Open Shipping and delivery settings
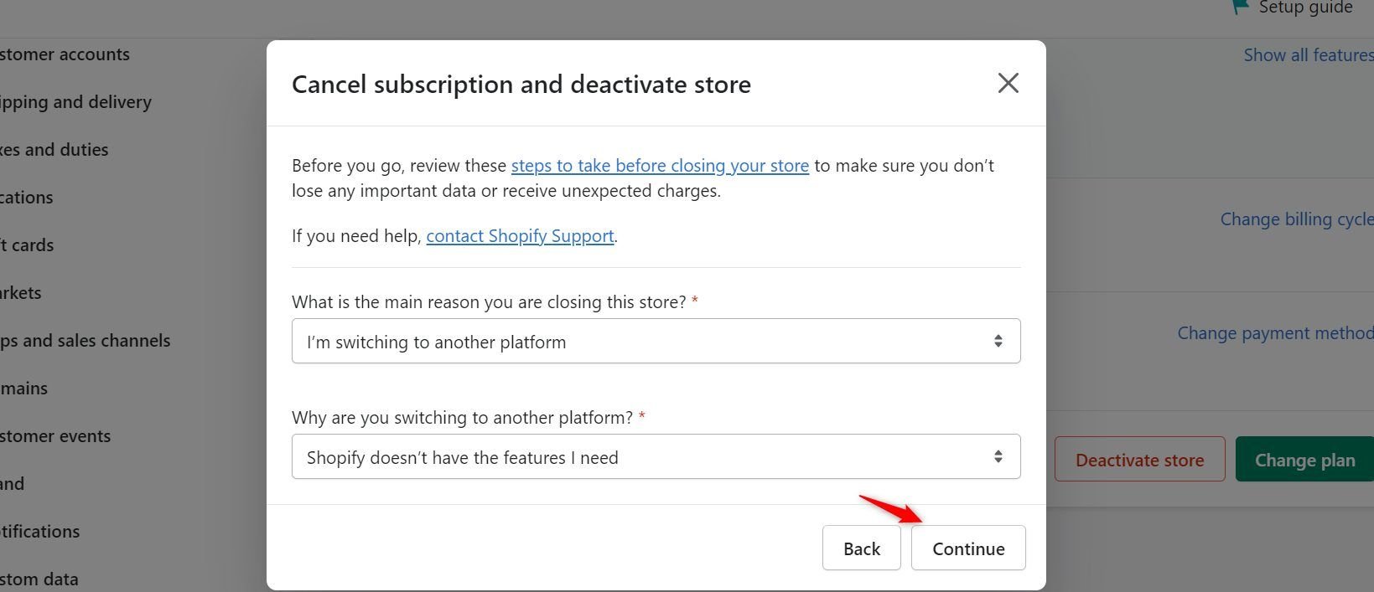Image resolution: width=1374 pixels, height=592 pixels. point(75,102)
